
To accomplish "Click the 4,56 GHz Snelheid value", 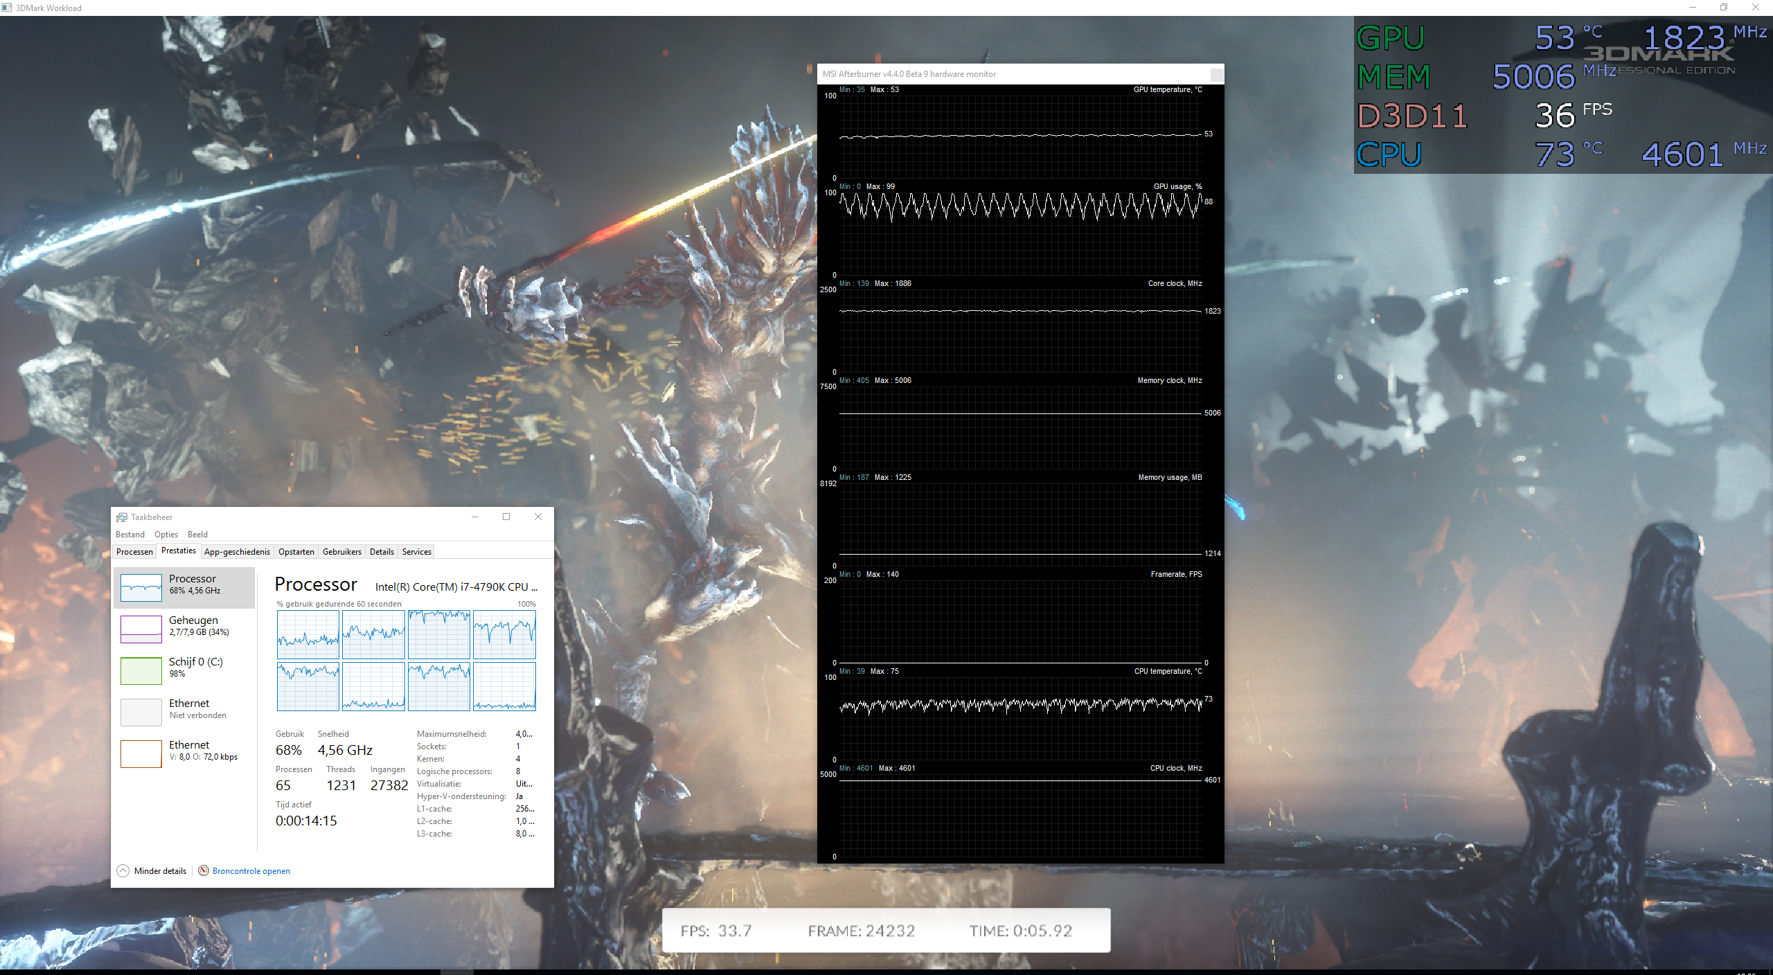I will coord(345,750).
